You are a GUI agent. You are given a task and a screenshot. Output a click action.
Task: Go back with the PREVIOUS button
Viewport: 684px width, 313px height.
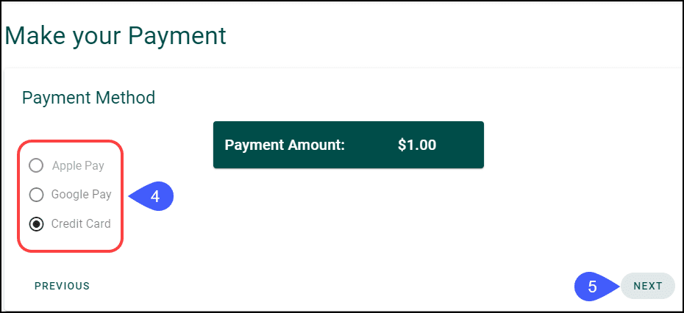pyautogui.click(x=62, y=286)
